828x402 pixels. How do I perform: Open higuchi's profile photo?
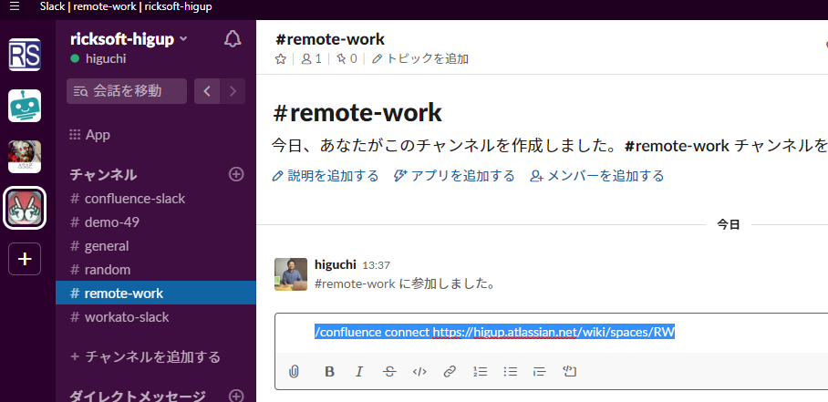[291, 274]
